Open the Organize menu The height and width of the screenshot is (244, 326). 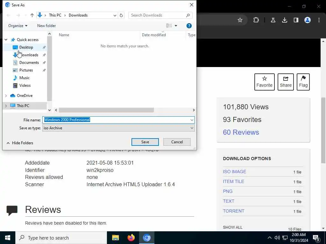click(x=18, y=26)
